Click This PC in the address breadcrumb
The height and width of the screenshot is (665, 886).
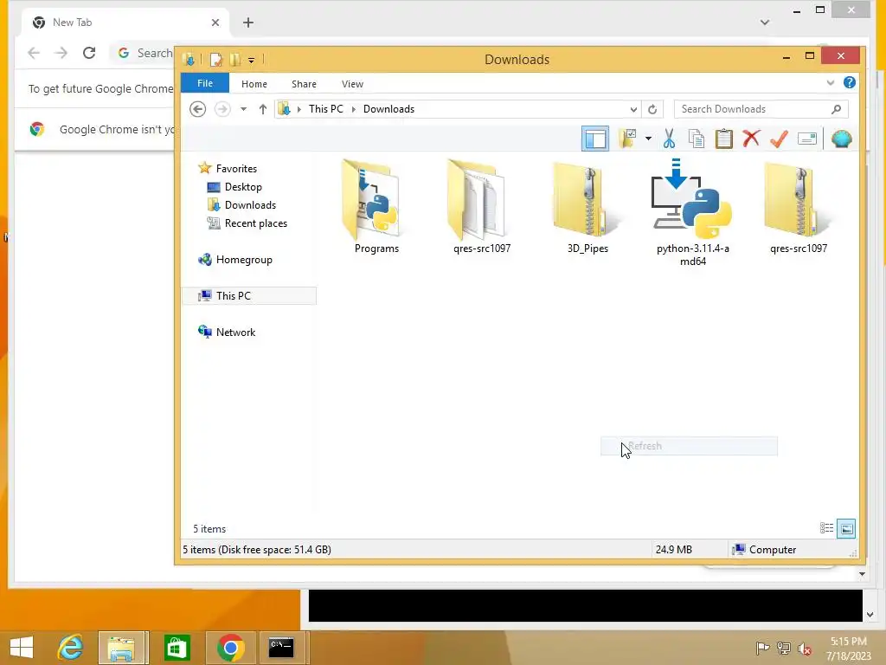[326, 109]
